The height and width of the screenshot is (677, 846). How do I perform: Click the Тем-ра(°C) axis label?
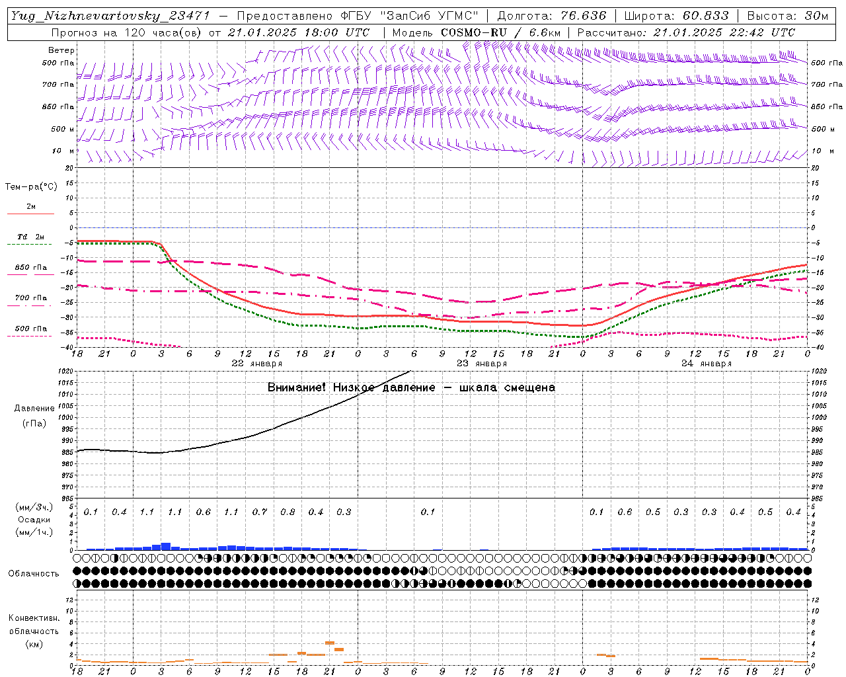(31, 187)
